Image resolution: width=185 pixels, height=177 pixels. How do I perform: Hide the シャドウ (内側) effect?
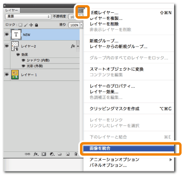23,60
